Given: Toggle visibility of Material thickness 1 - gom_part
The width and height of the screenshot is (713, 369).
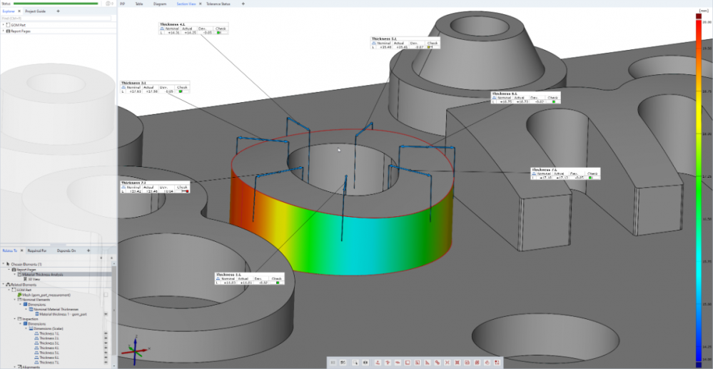Looking at the screenshot, I should click(106, 313).
